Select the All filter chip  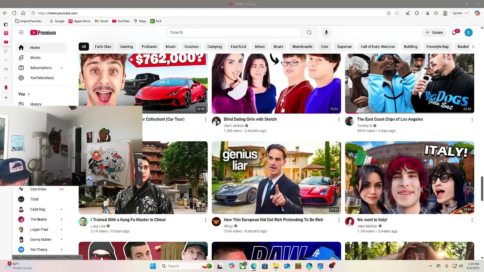[x=84, y=46]
